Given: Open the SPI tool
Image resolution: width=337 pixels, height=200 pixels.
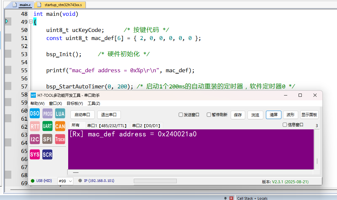Looking at the screenshot, I should [x=47, y=139].
